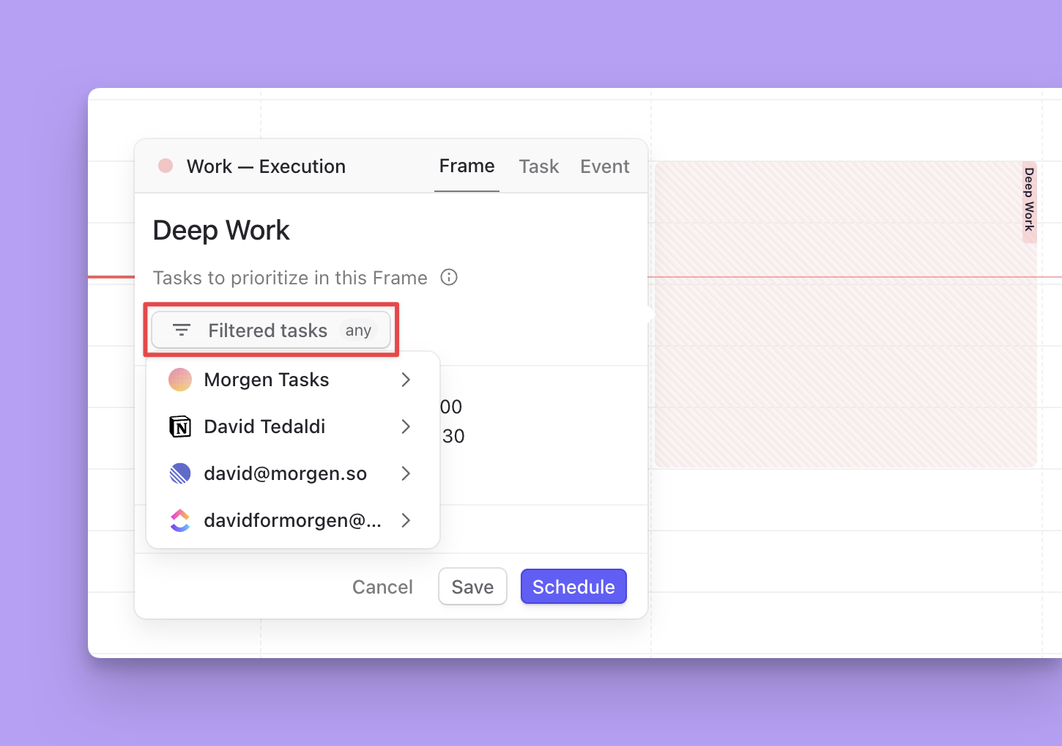The width and height of the screenshot is (1062, 746).
Task: Click the pink calendar color dot
Action: point(166,166)
